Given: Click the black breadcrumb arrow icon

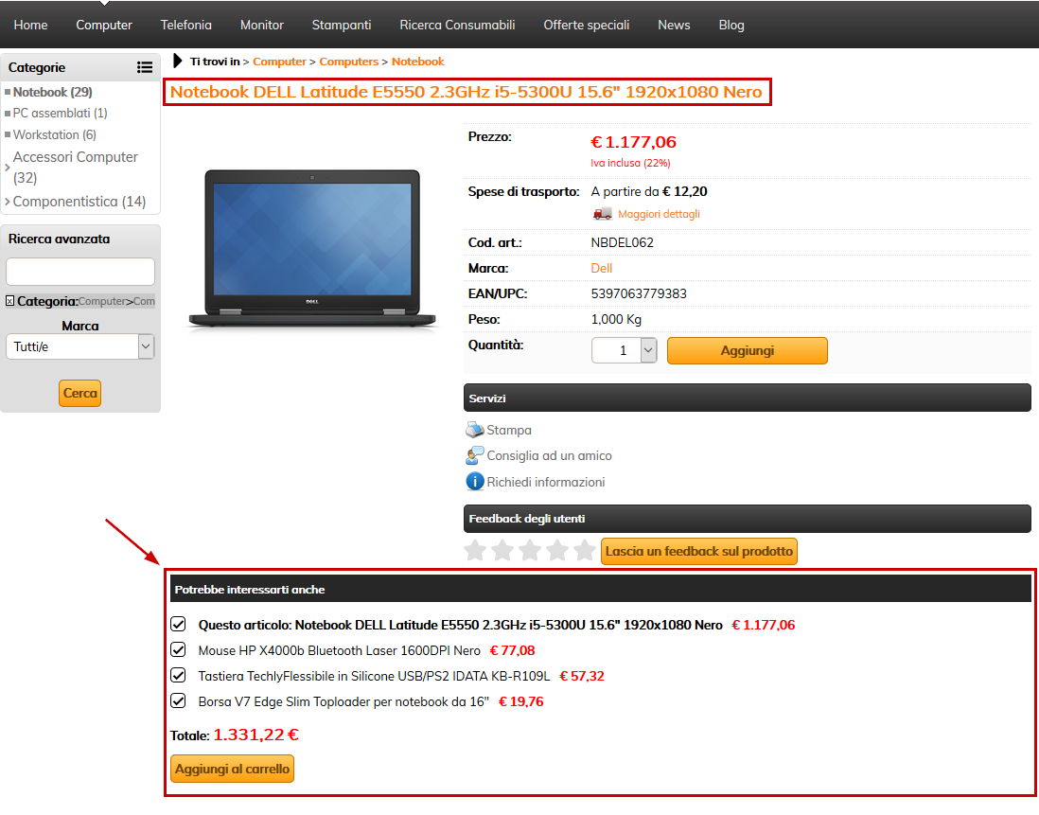Looking at the screenshot, I should [178, 62].
